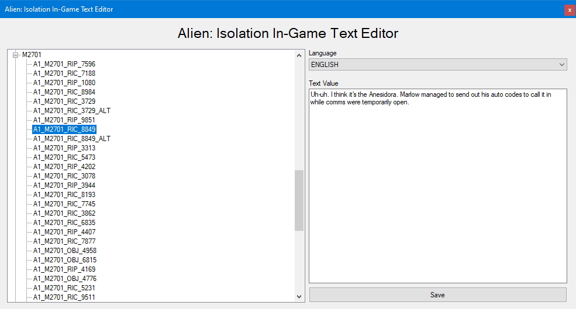Viewport: 576px width, 309px height.
Task: Select A1_M2701_RIP_7596 entry
Action: [x=64, y=64]
